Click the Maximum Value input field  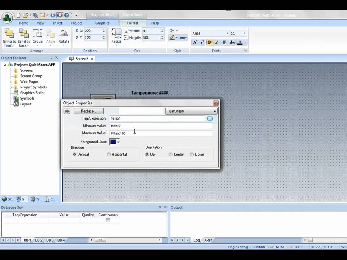click(x=160, y=133)
